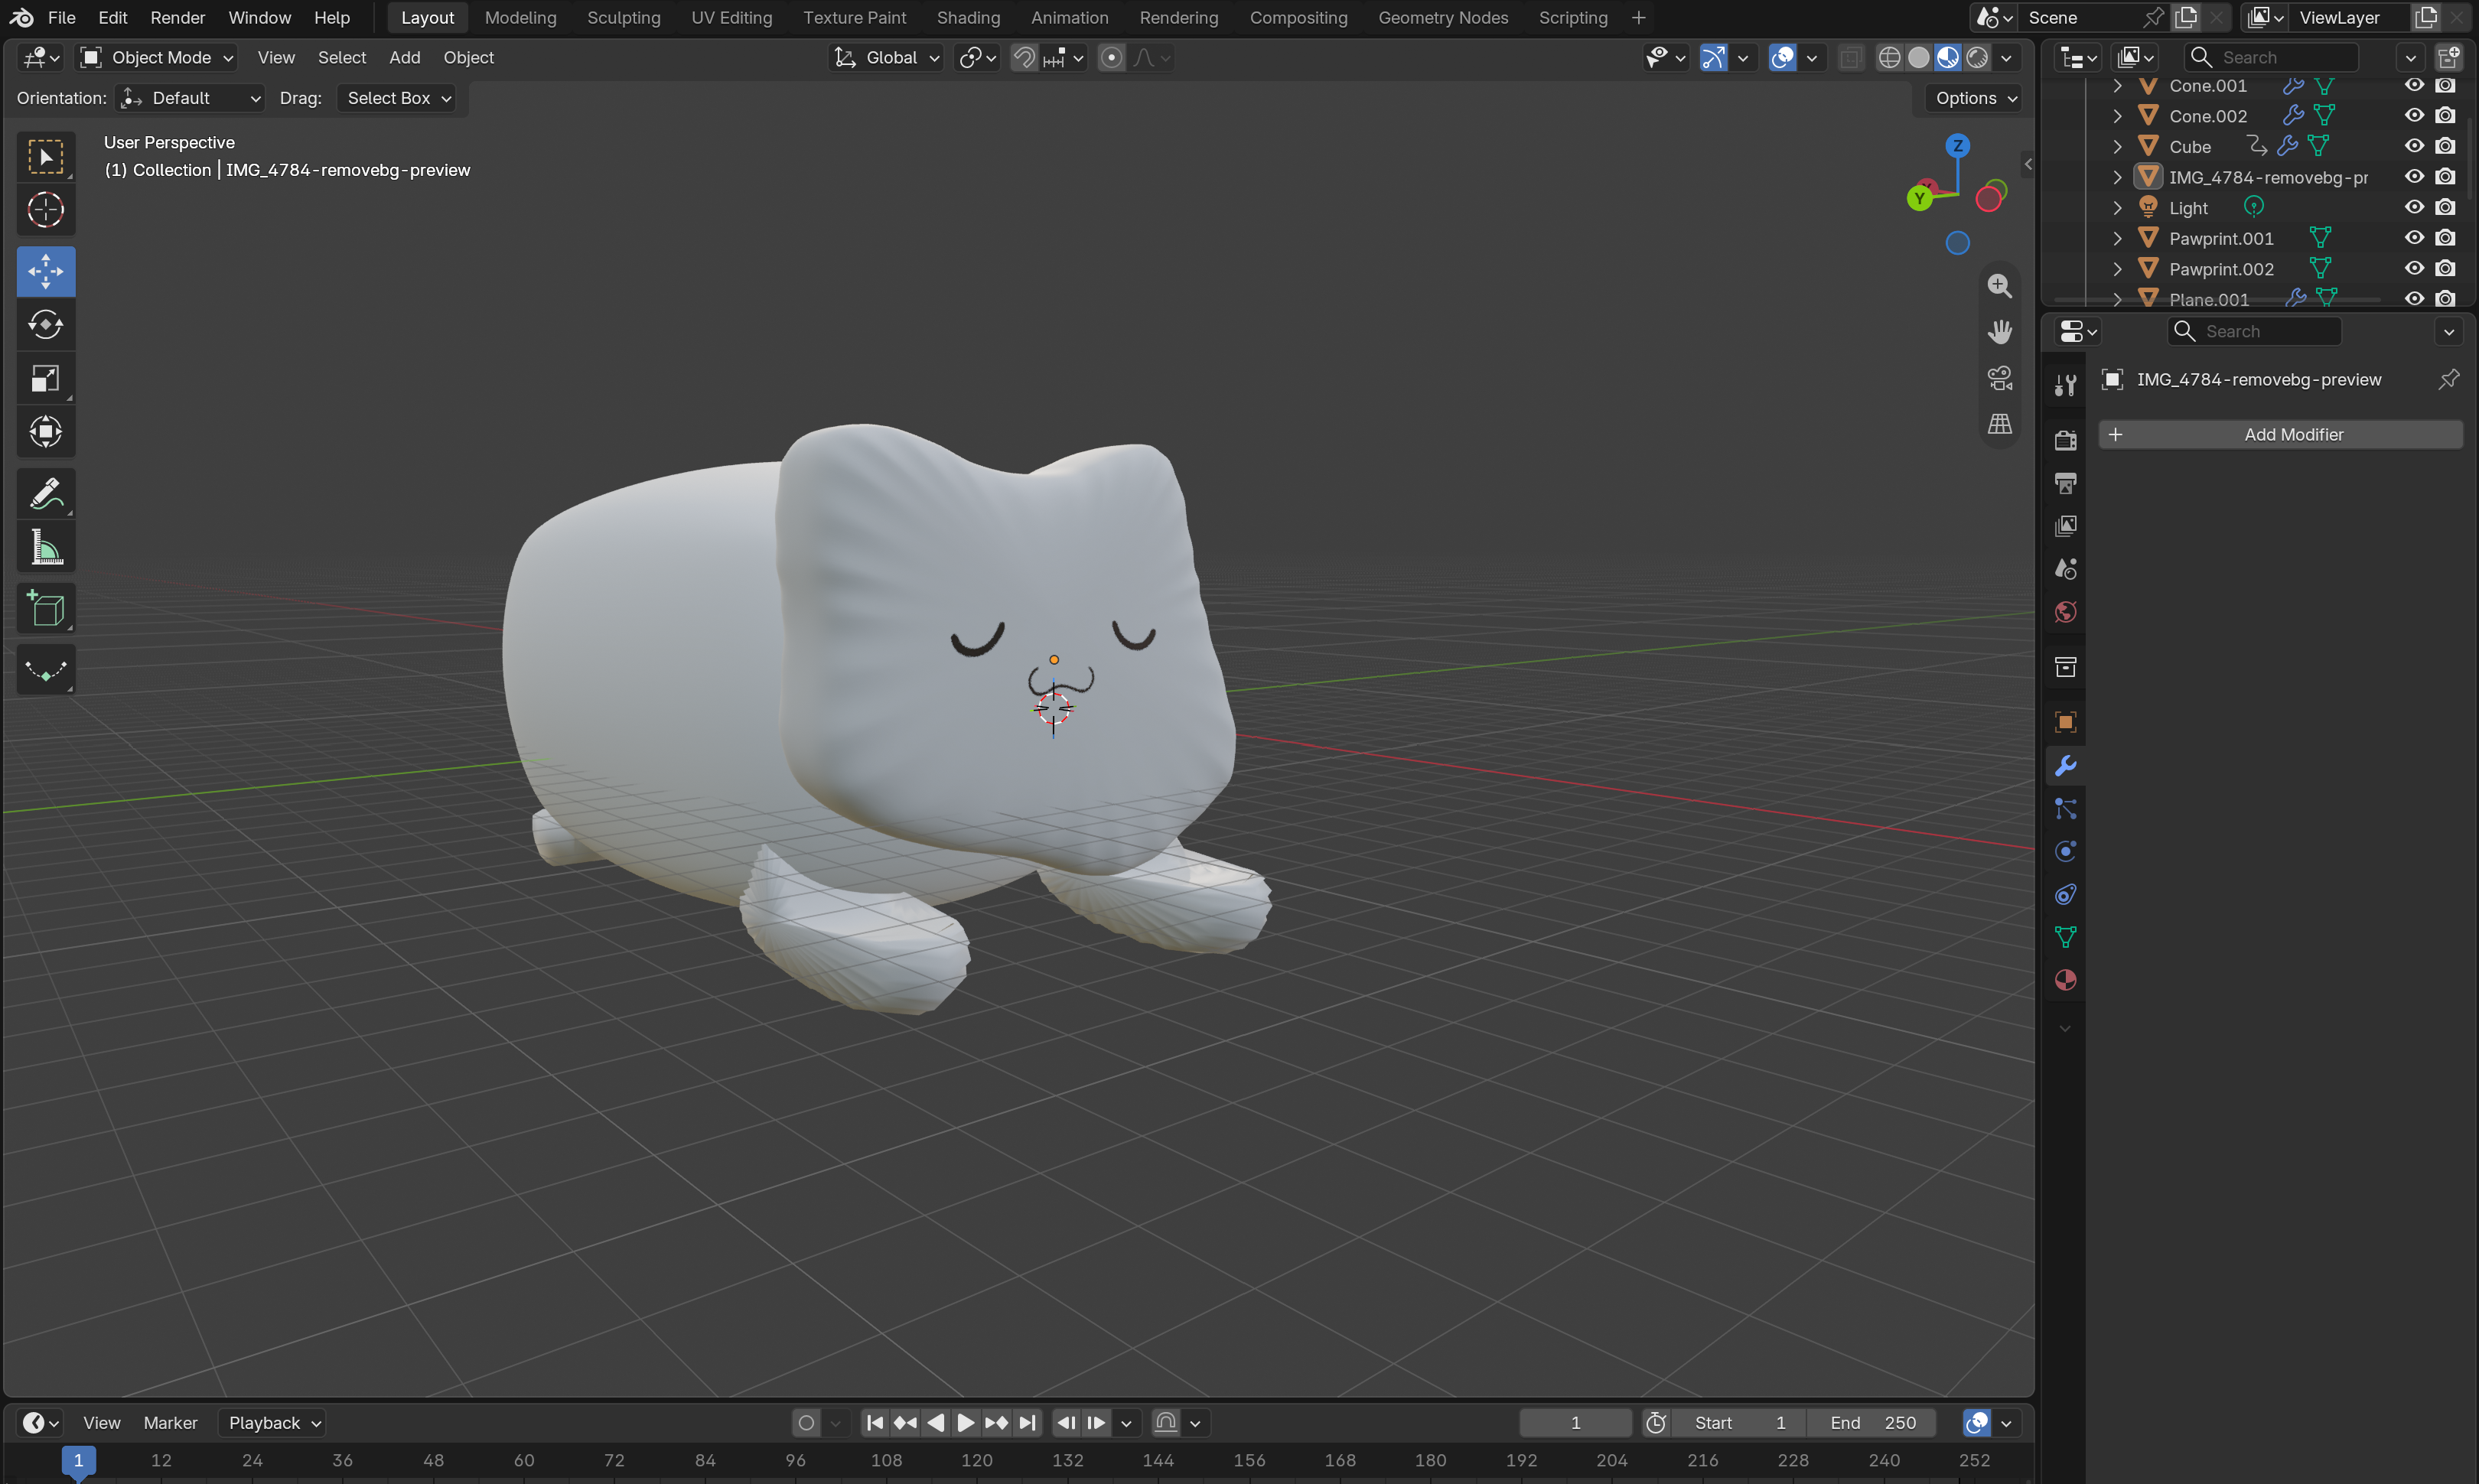Open the Render menu
The image size is (2479, 1484).
pyautogui.click(x=177, y=18)
